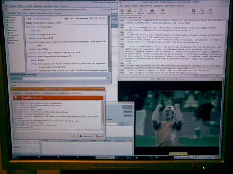233x174 pixels.
Task: Click the Wyszukaj wiadomości taskbar entry
Action: point(183,157)
